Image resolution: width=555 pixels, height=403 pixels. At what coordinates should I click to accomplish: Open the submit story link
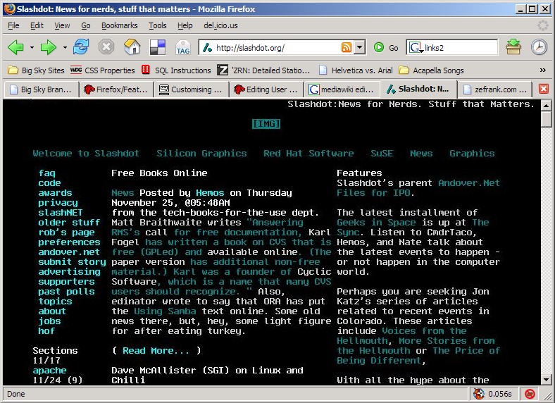point(72,261)
